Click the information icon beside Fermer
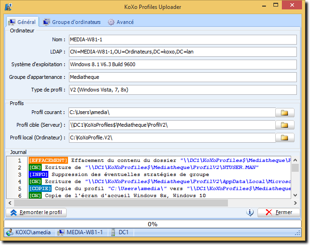This screenshot has height=245, width=310. 250,212
